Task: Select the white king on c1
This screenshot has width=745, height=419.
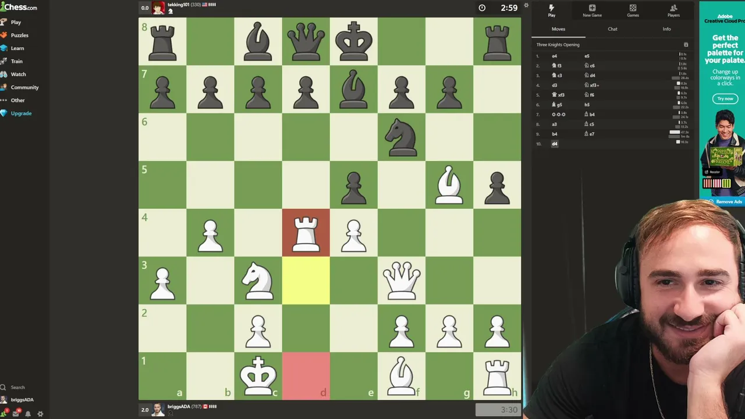Action: coord(258,377)
